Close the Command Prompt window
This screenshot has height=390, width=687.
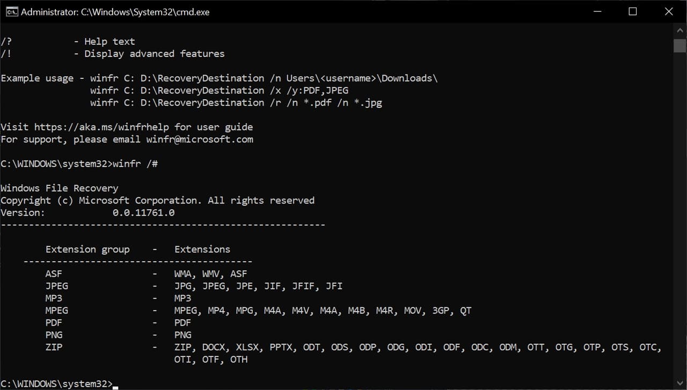click(669, 12)
